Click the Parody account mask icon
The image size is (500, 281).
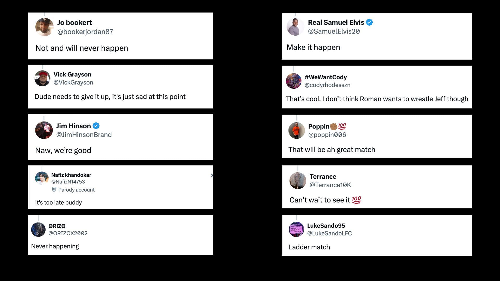coord(54,190)
